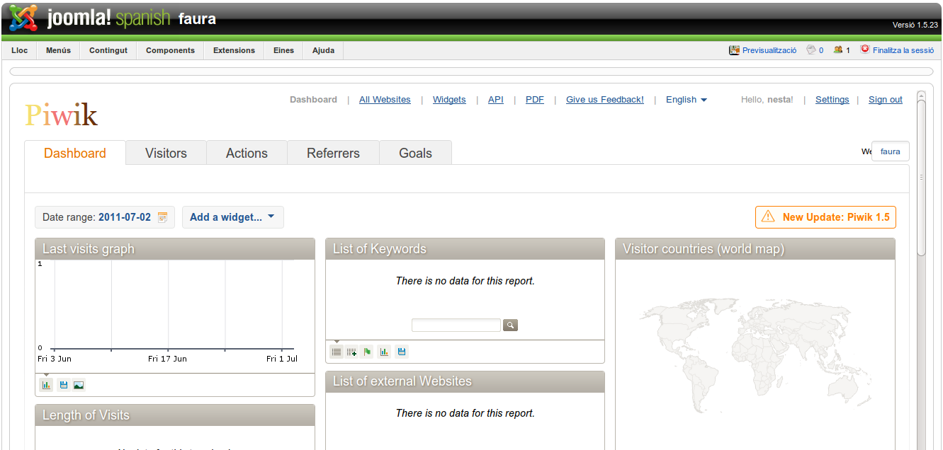Image resolution: width=943 pixels, height=450 pixels.
Task: Switch to the Referrers tab
Action: (x=333, y=153)
